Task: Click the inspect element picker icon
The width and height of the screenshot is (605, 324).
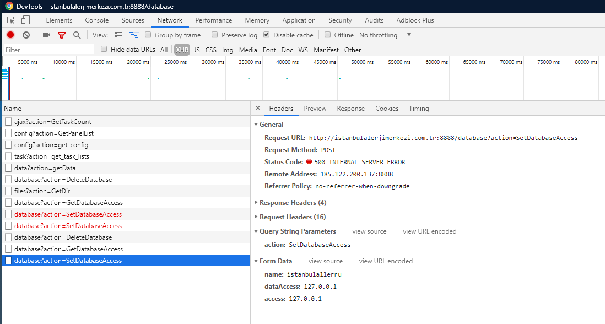Action: coord(11,20)
